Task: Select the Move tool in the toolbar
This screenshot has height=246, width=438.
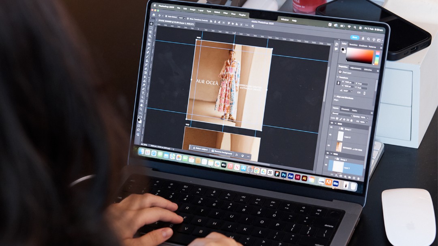Action: tap(151, 24)
